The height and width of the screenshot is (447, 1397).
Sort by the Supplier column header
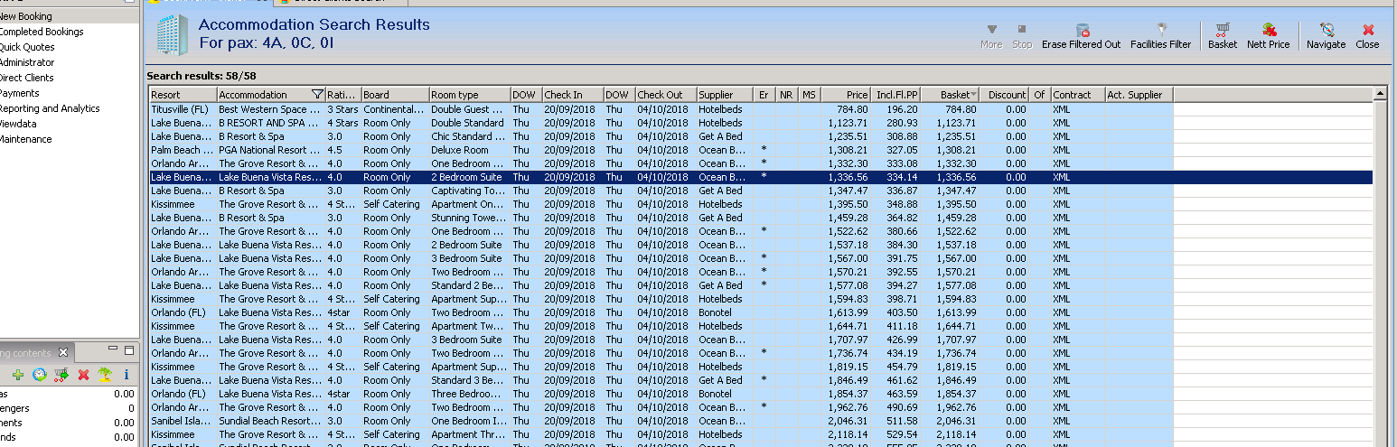click(x=725, y=95)
